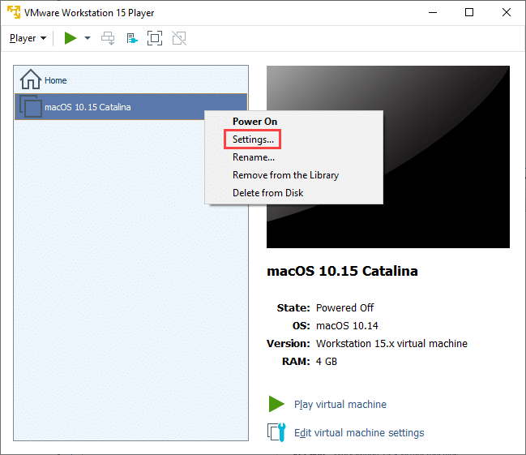Screen dimensions: 526x455
Task: Click Workstation 15.x virtual machine text
Action: [x=391, y=344]
